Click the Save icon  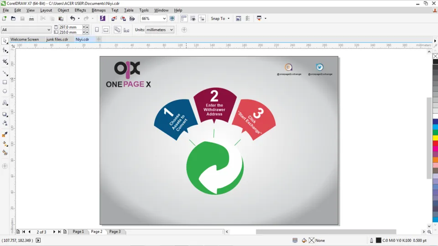coord(22,18)
